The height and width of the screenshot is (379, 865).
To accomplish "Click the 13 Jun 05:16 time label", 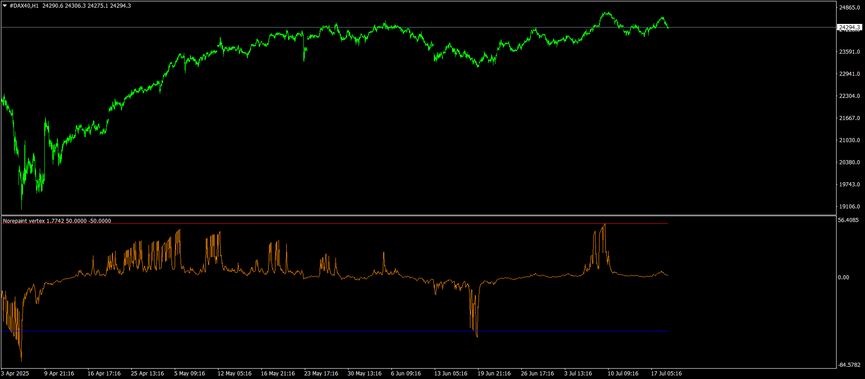I will click(x=451, y=374).
